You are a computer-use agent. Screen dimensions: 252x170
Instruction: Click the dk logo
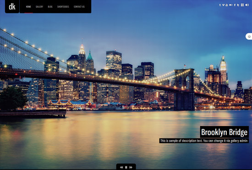12,6
